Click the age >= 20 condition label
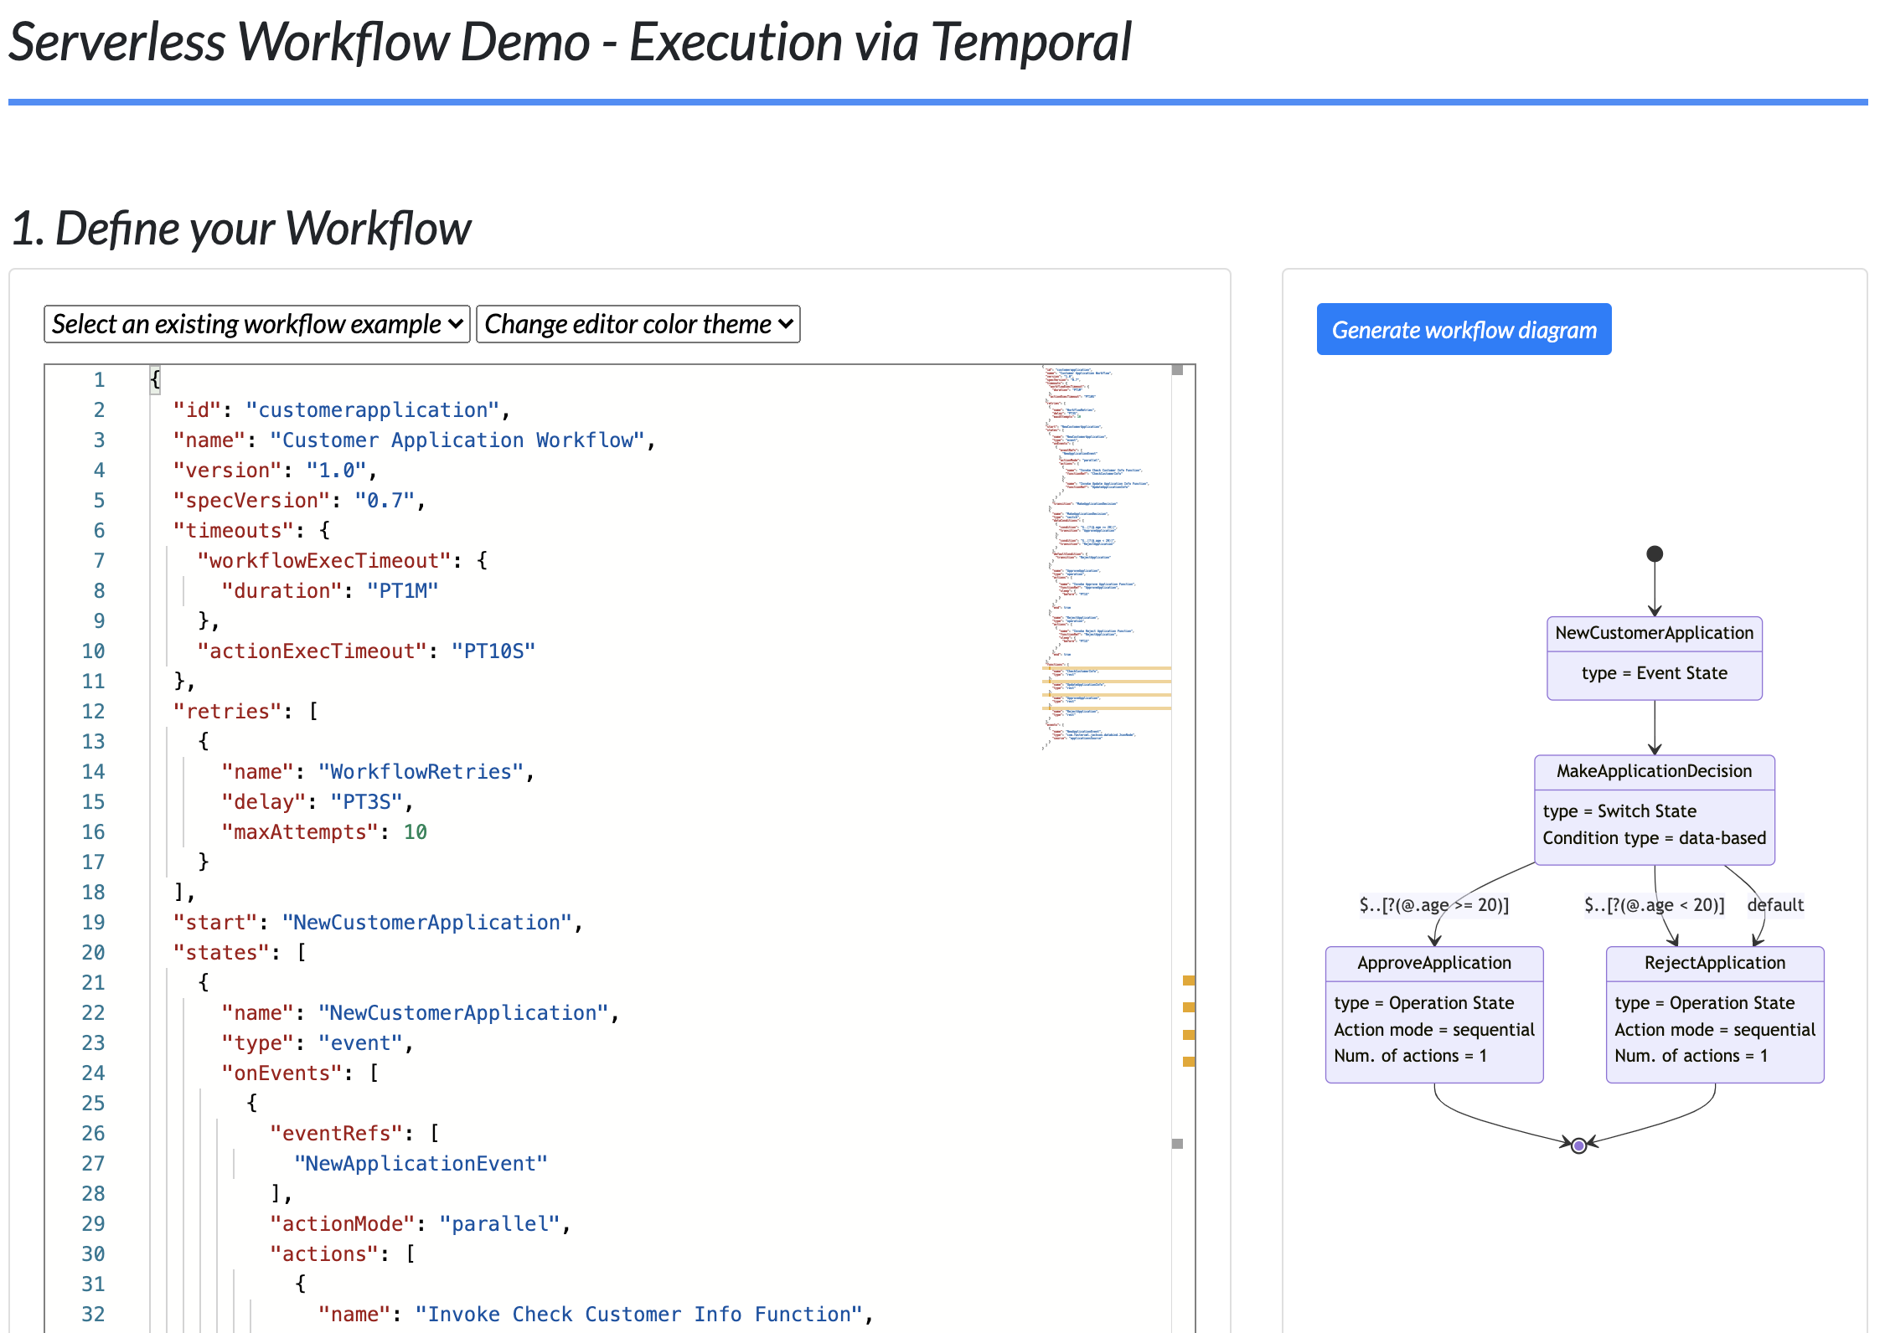The width and height of the screenshot is (1885, 1333). pyautogui.click(x=1433, y=904)
